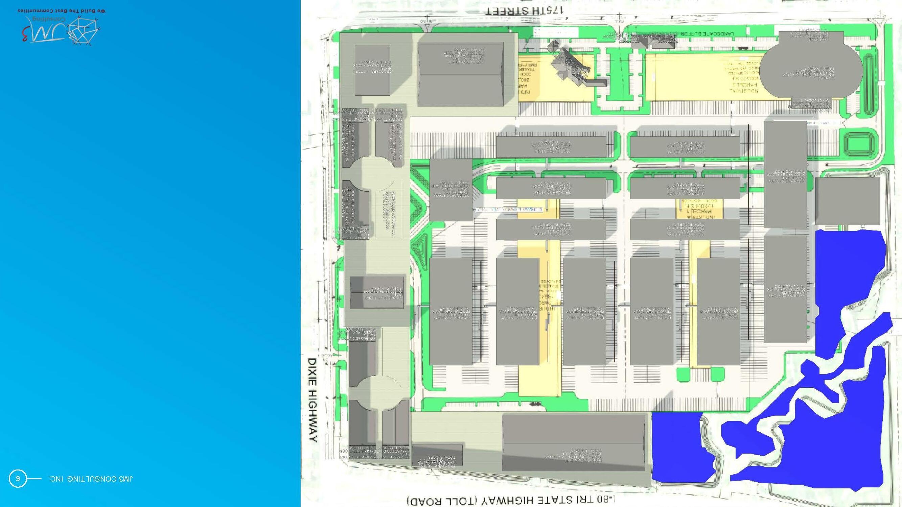
Task: Click the upper circular plaza near Dixie Highway
Action: pos(372,174)
